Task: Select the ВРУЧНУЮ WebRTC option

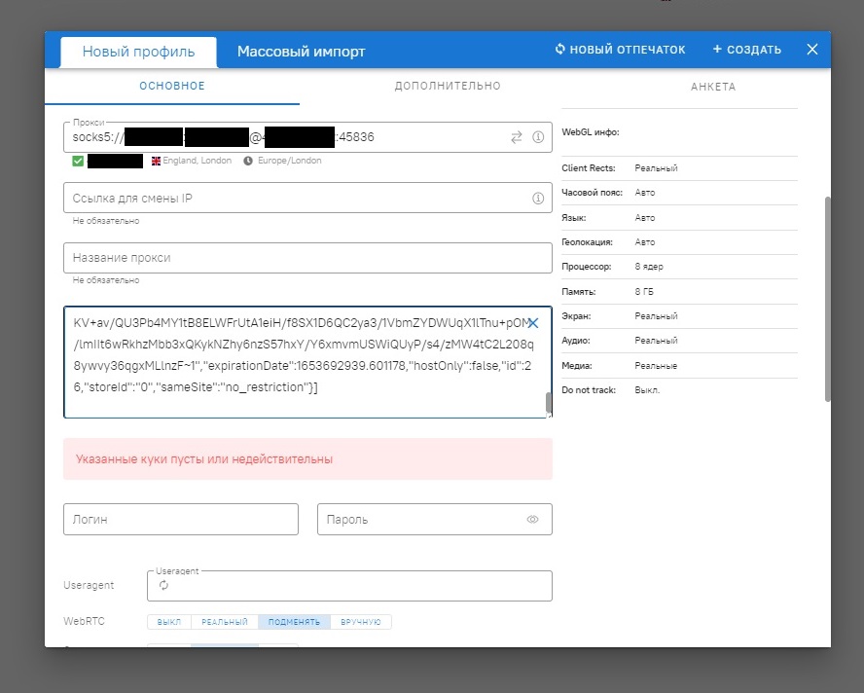Action: pos(361,622)
